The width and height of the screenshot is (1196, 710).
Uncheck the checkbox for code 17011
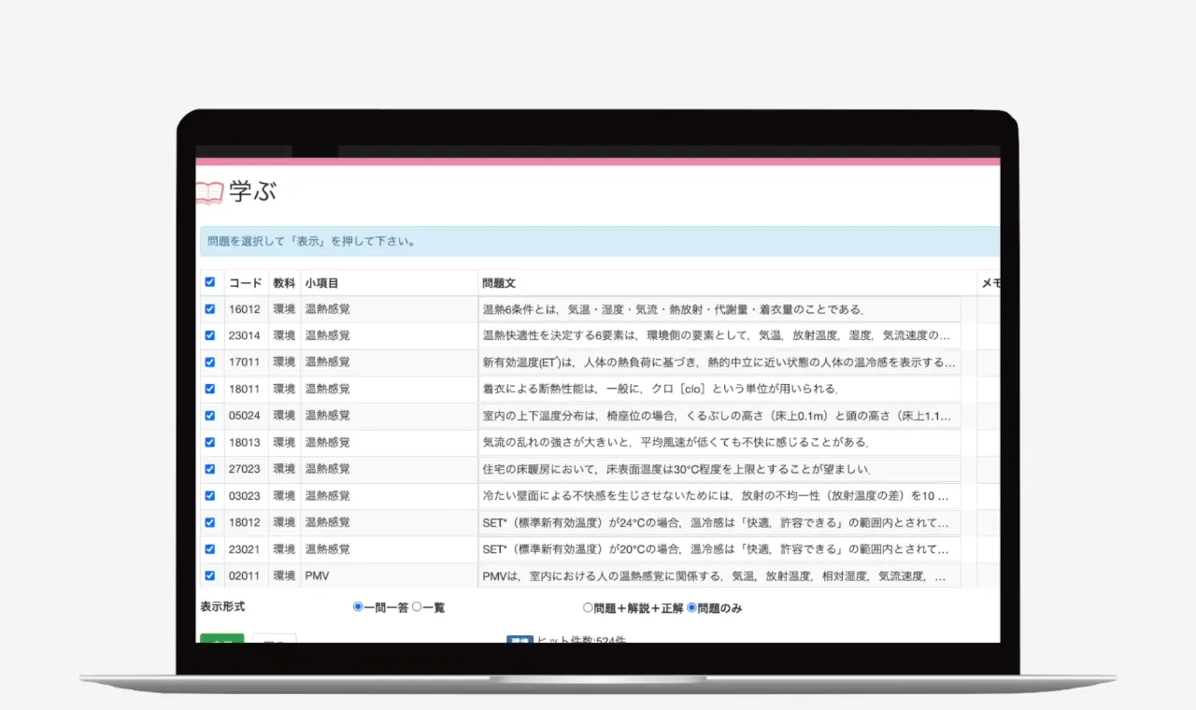(210, 362)
